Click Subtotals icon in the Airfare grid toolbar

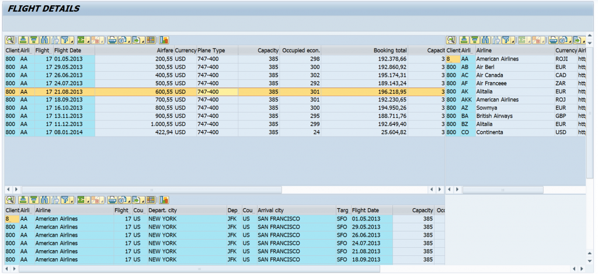pos(96,40)
